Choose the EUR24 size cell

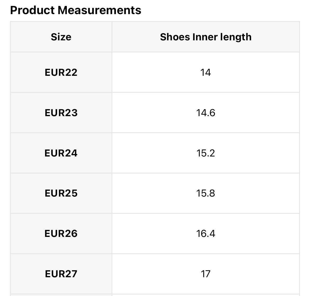61,153
